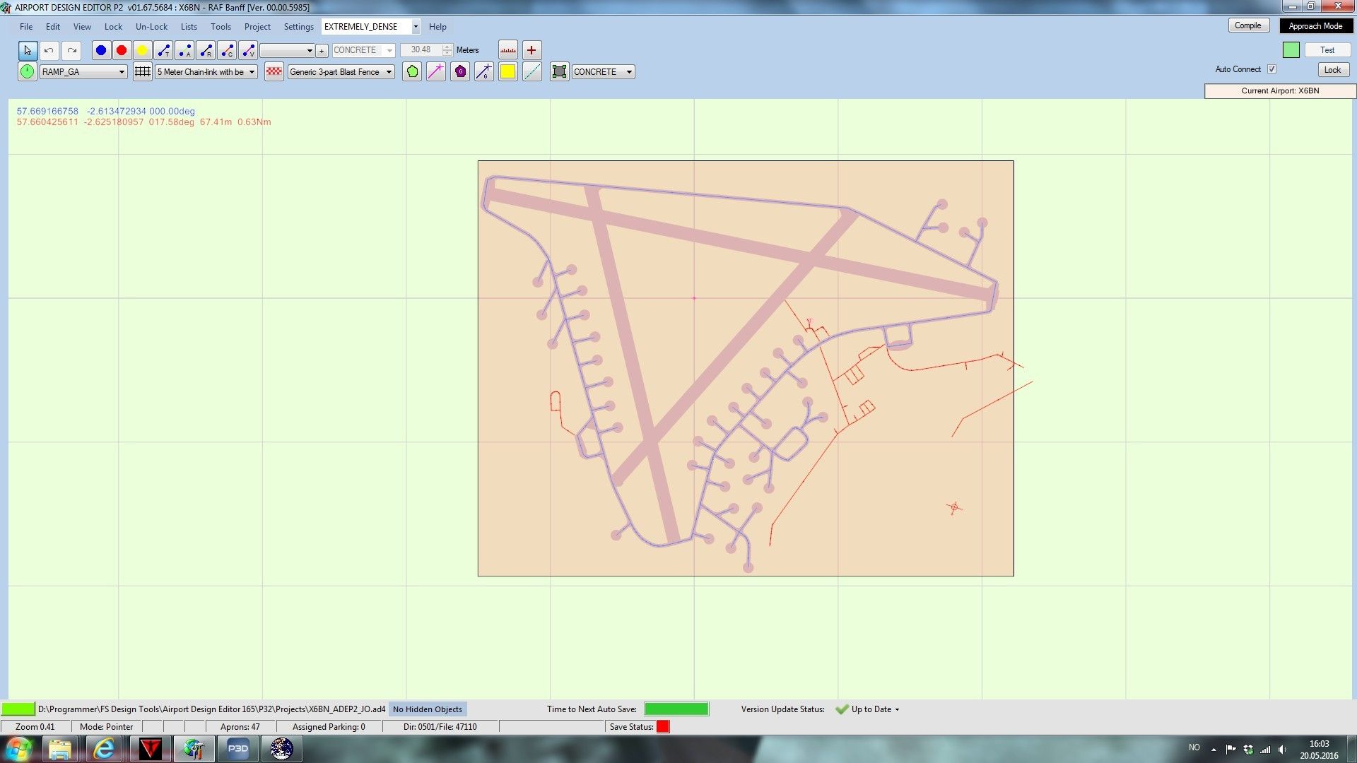
Task: Select the teal dashed line tool
Action: pyautogui.click(x=532, y=71)
